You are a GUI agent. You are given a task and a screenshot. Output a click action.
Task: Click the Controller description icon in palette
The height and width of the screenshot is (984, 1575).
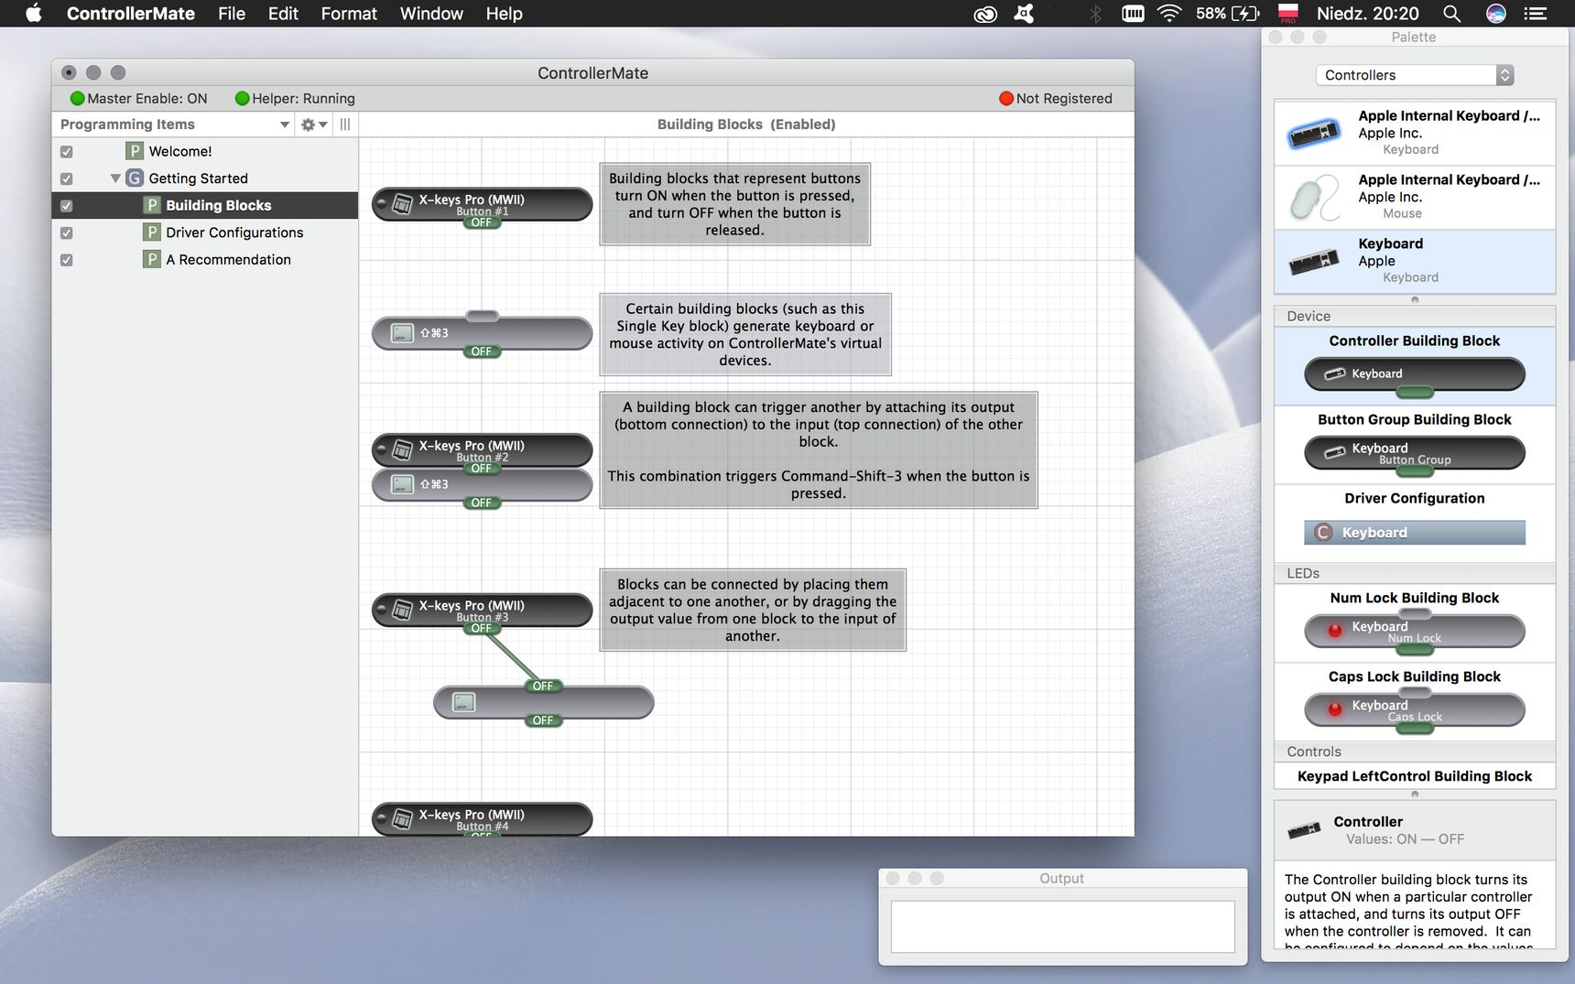click(x=1304, y=830)
